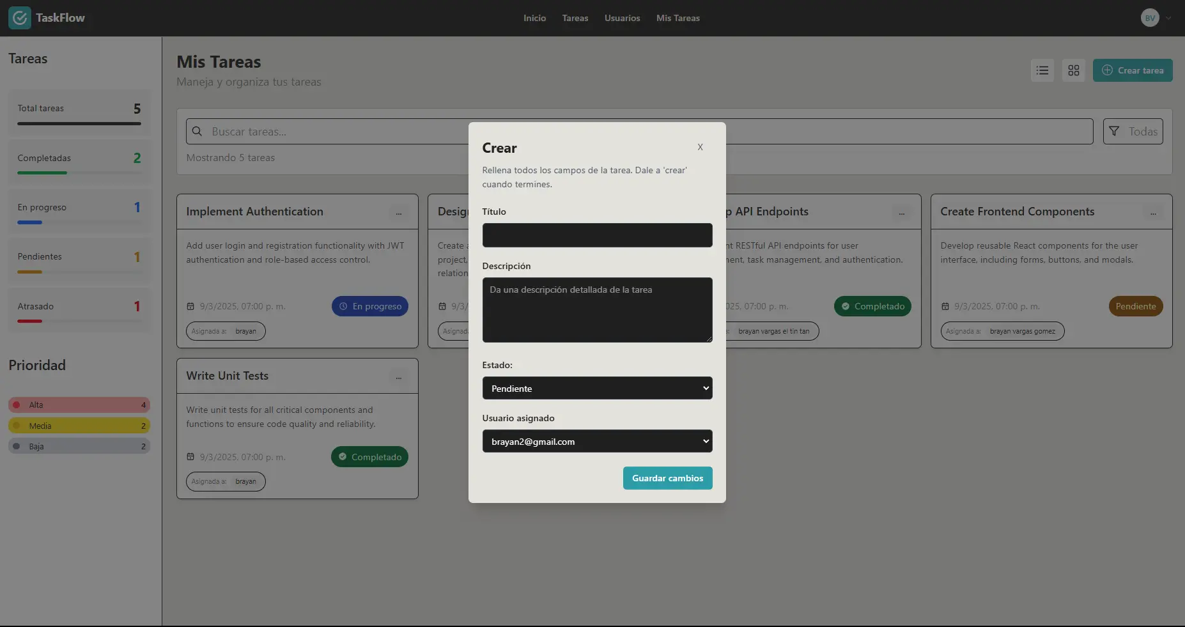Filter by Baja priority

pos(79,446)
